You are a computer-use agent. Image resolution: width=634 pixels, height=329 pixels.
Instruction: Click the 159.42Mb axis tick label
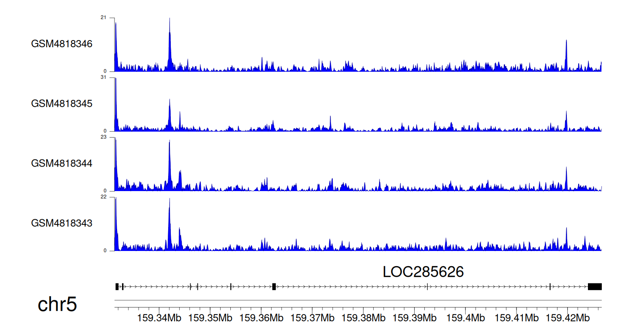[x=567, y=318]
